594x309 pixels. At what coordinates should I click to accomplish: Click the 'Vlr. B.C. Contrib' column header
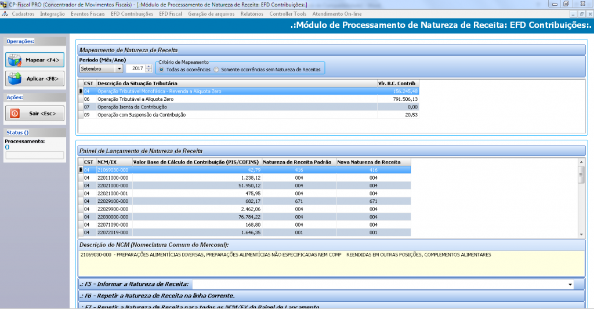(x=398, y=83)
